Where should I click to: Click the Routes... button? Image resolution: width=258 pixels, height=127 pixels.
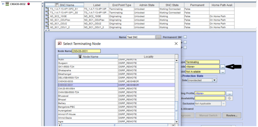click(x=232, y=115)
